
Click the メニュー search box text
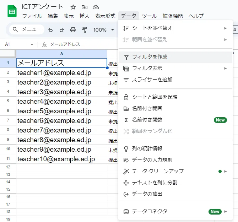(x=32, y=29)
